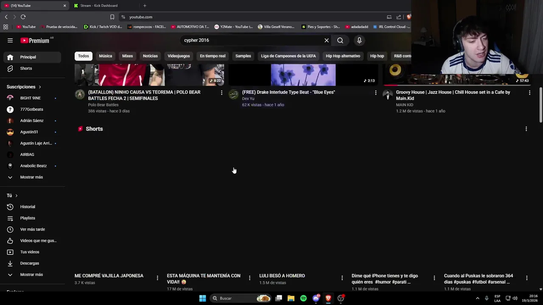Viewport: 543px width, 305px height.
Task: Select the Samples filter chip
Action: 243,56
